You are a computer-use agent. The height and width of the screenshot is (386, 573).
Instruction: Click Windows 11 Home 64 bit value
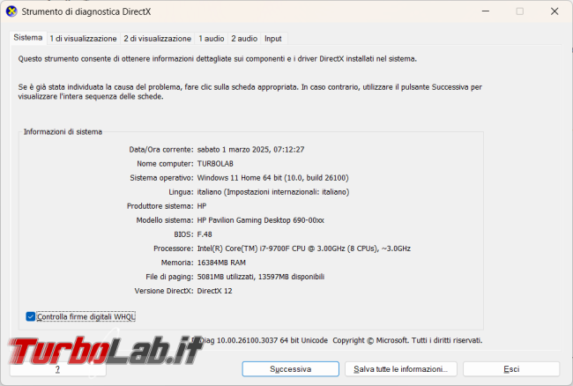click(273, 178)
